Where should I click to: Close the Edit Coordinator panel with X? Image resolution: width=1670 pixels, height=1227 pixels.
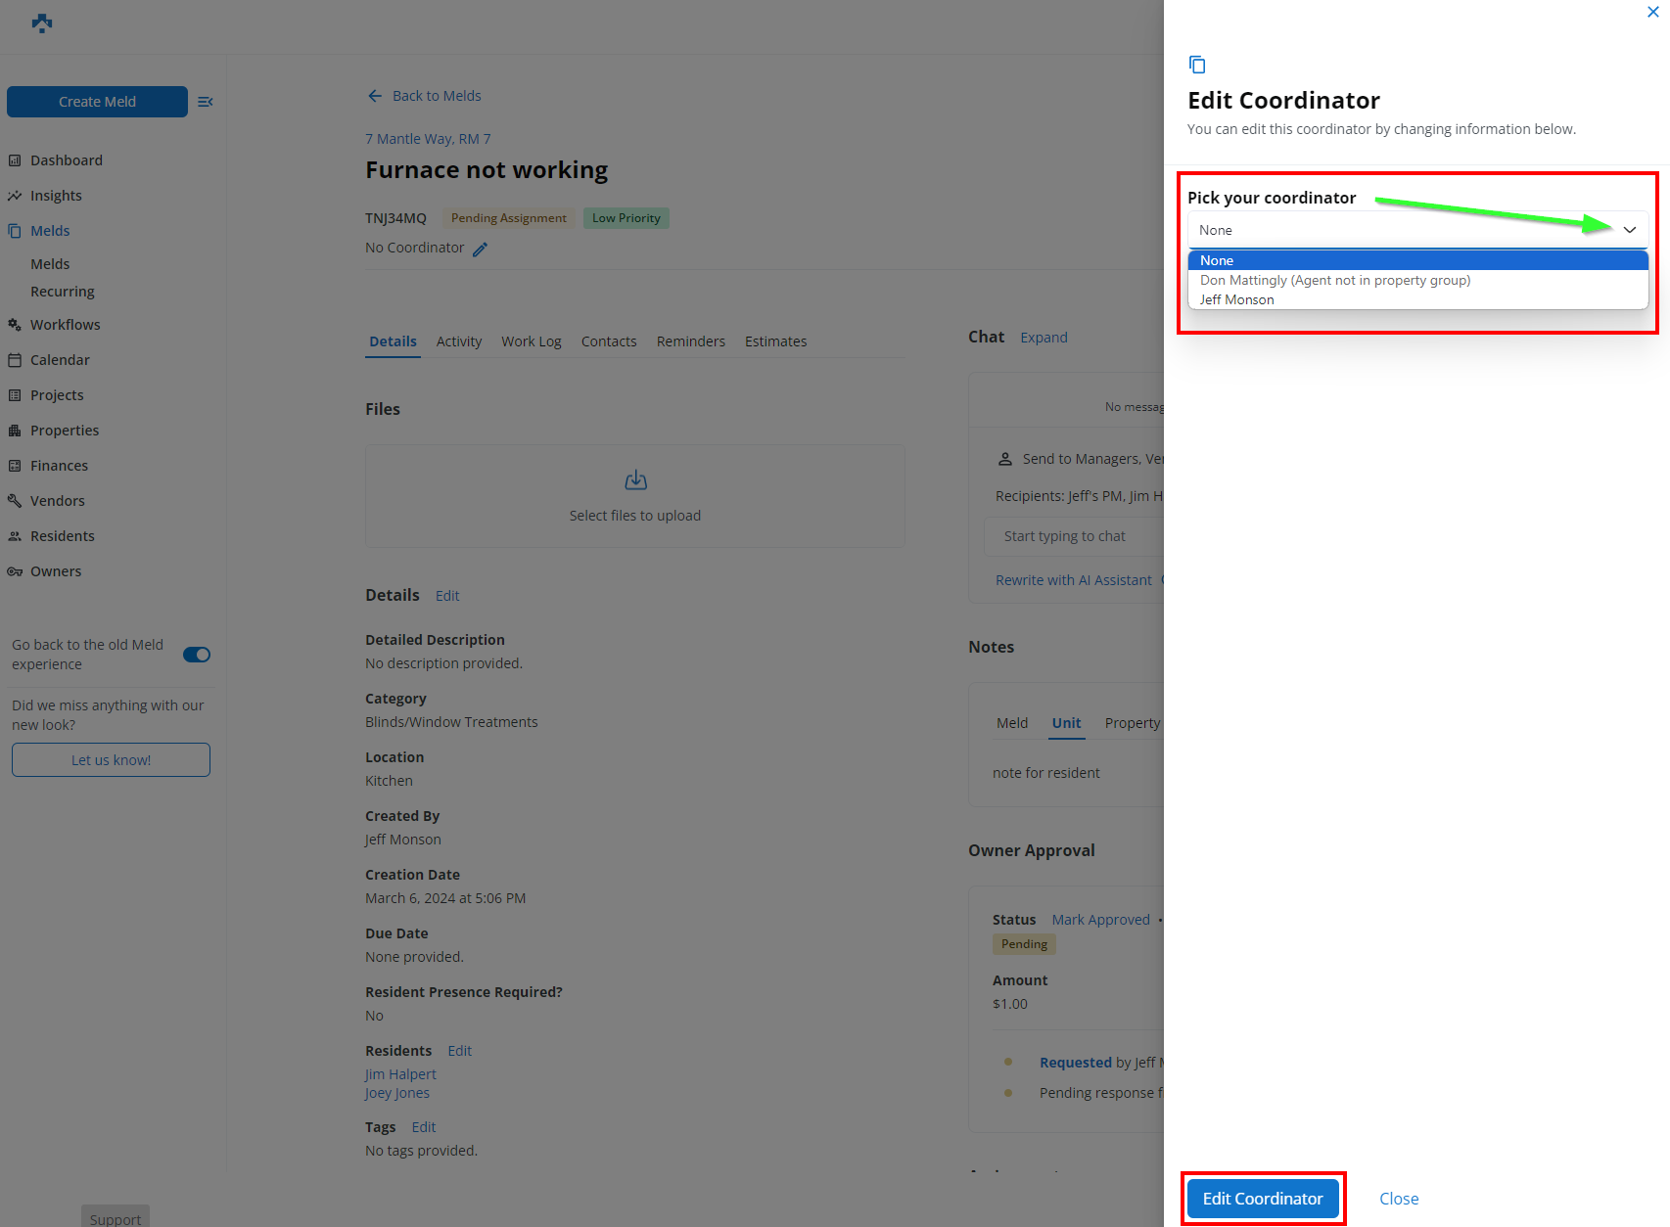[x=1652, y=13]
